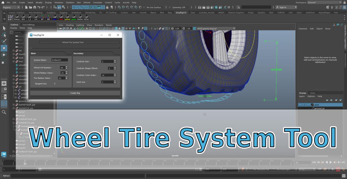
Task: Click the System Name input field
Action: coord(59,60)
